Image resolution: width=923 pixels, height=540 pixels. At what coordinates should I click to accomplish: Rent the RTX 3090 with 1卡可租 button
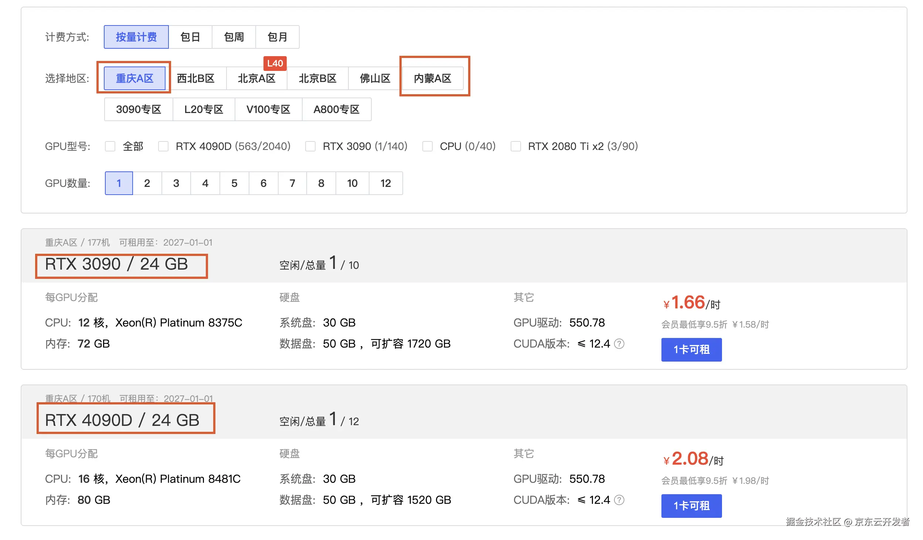(x=691, y=349)
